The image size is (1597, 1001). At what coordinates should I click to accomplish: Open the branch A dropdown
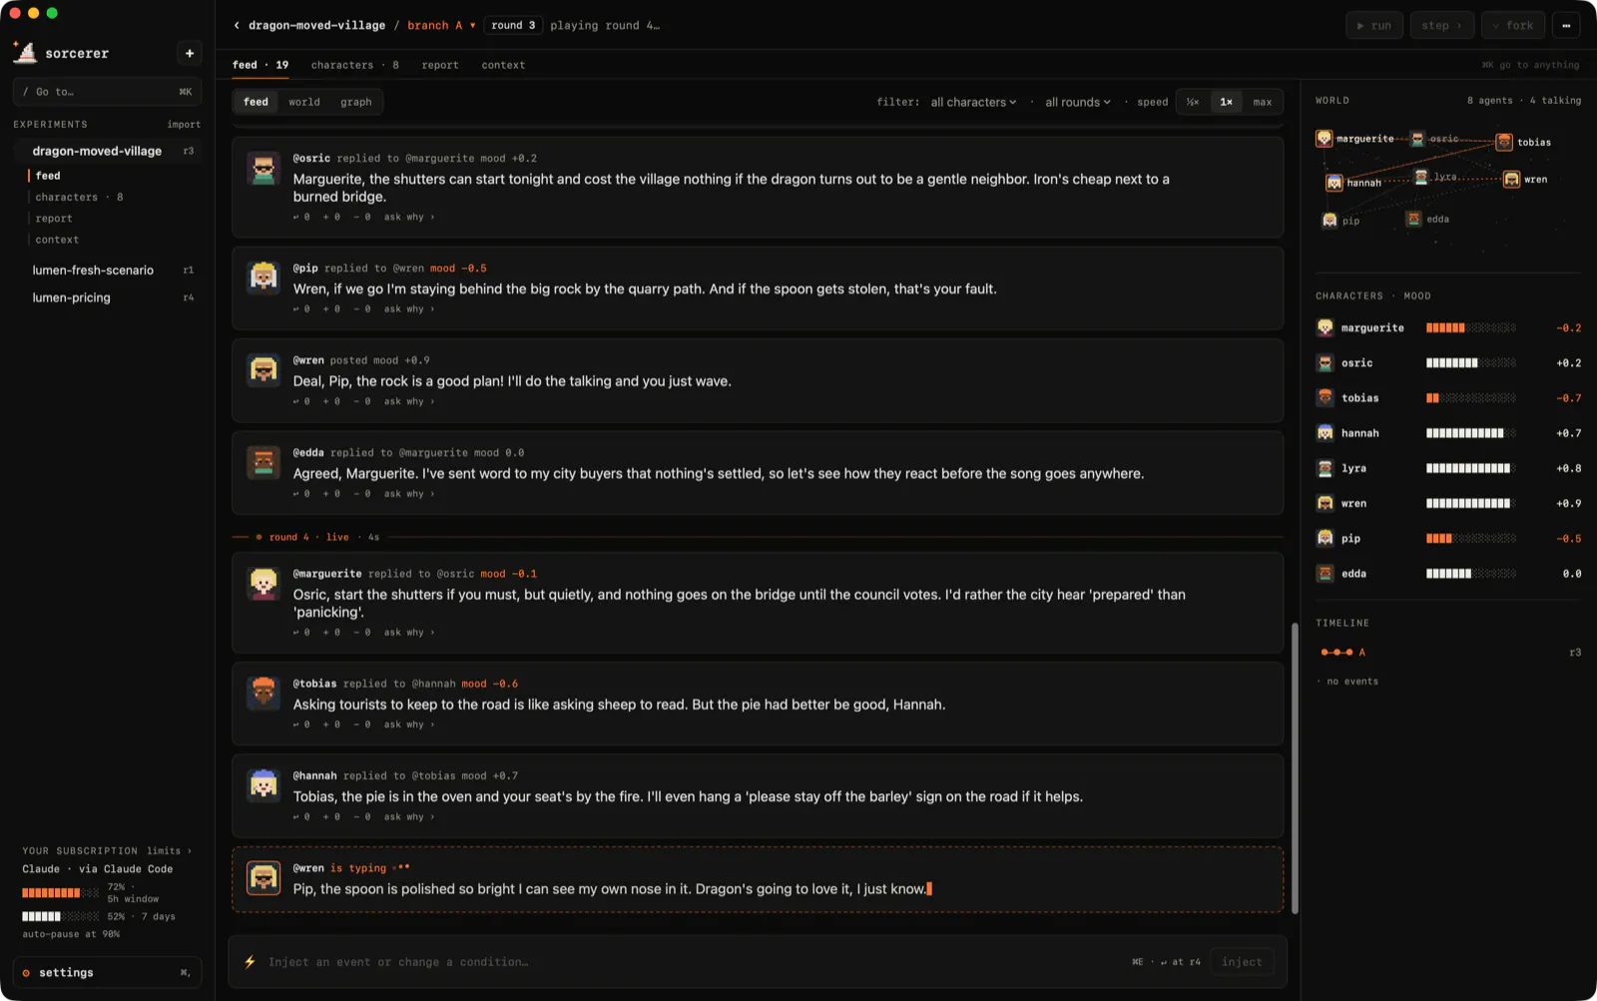(441, 25)
